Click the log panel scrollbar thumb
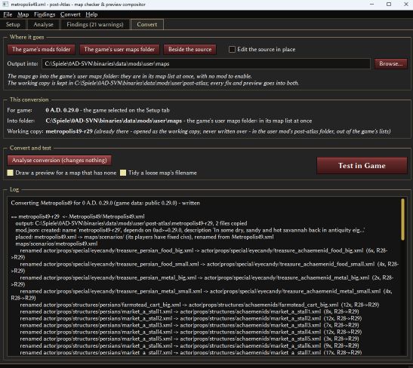Viewport: 413px width, 368px height. [402, 219]
